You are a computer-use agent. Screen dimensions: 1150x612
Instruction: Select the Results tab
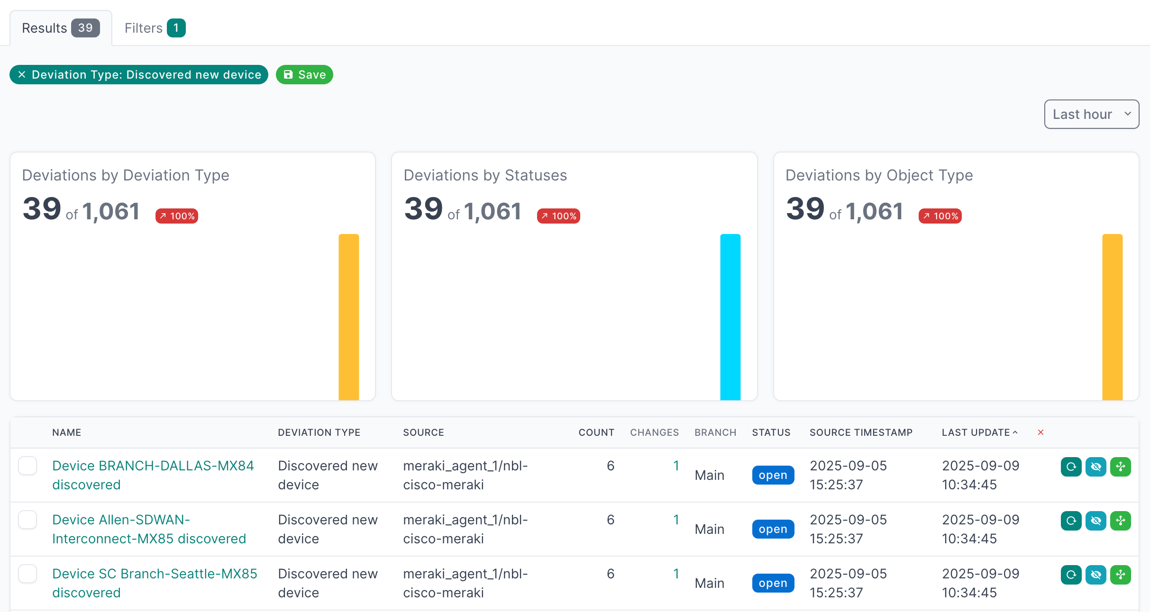pyautogui.click(x=60, y=28)
